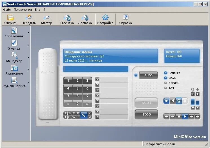
Task: Click the white telephone handset
Action: click(48, 84)
